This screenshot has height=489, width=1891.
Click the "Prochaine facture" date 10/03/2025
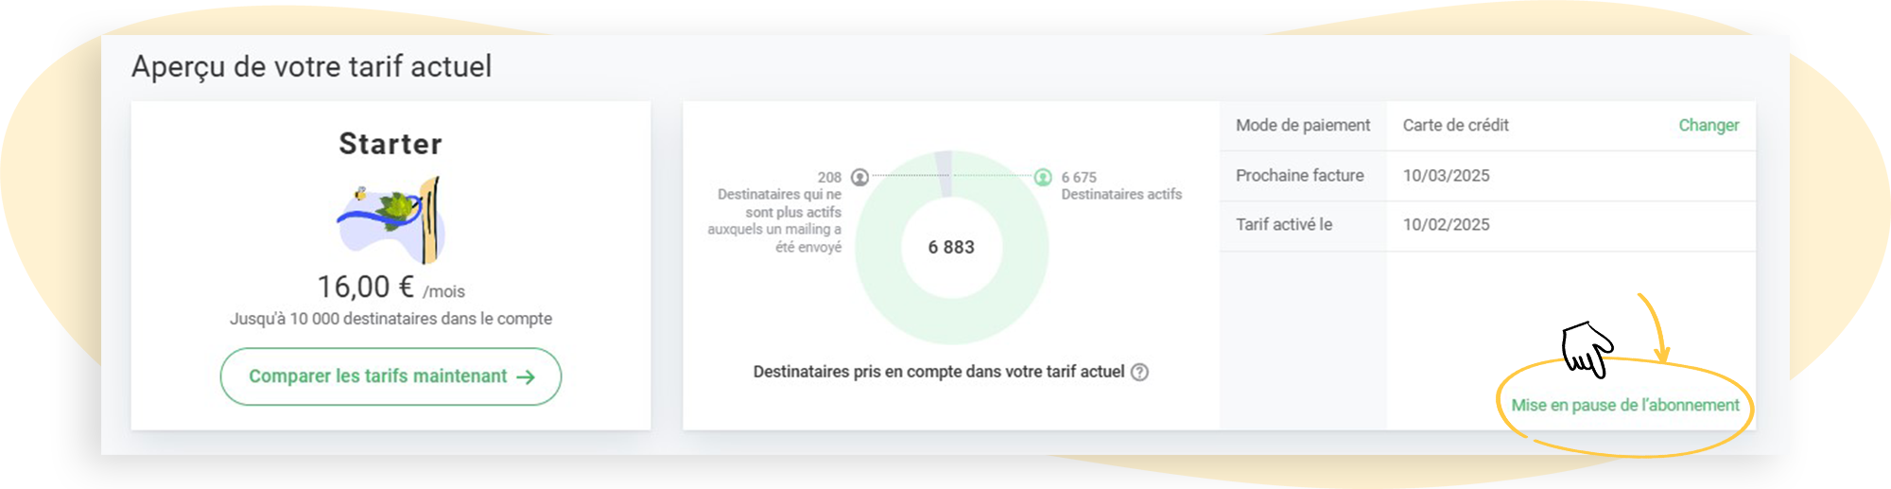[x=1446, y=175]
